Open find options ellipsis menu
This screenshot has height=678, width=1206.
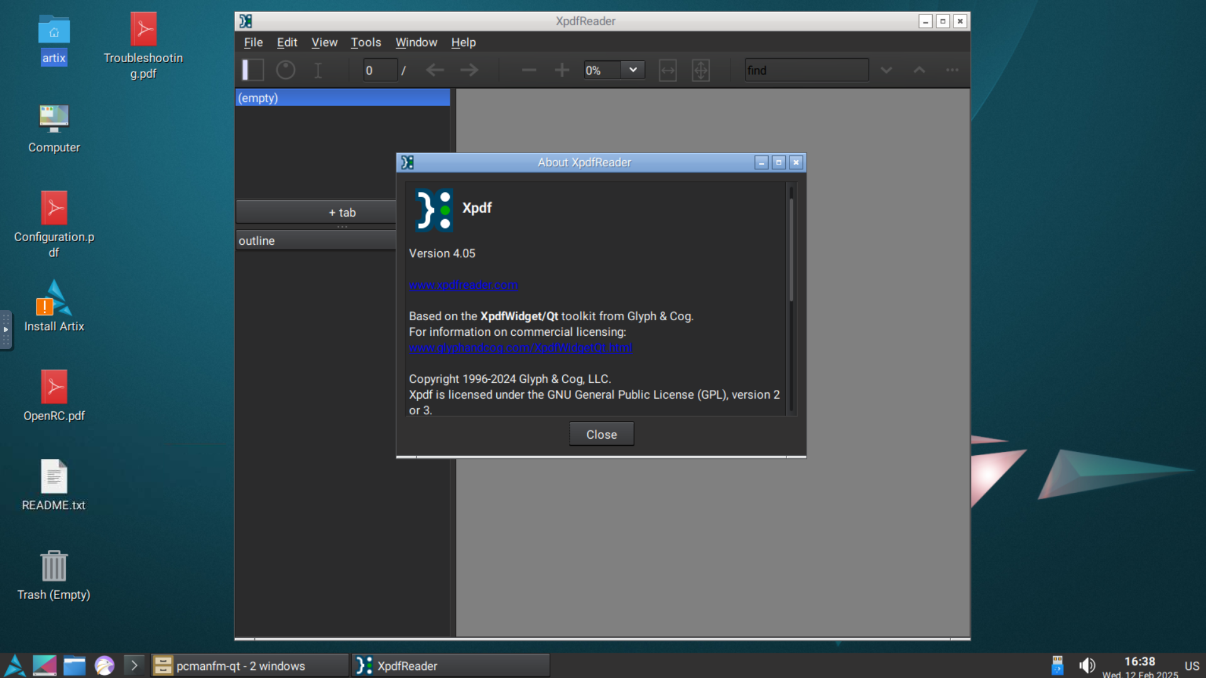coord(952,70)
